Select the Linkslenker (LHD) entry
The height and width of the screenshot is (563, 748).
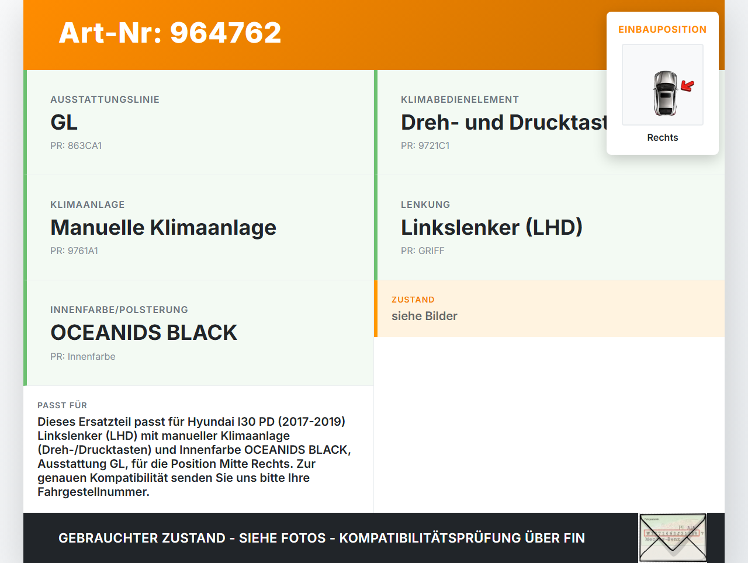491,227
